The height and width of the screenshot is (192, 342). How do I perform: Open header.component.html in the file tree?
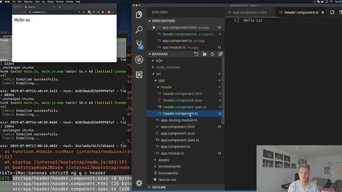(183, 94)
